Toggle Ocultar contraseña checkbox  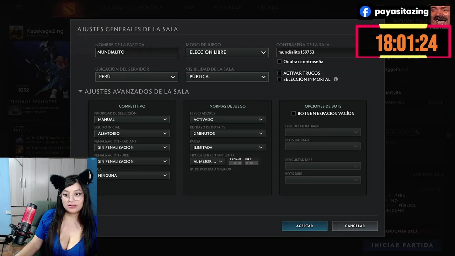tap(279, 62)
